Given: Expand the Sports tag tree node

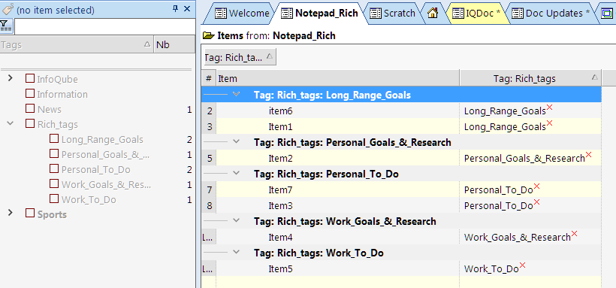Looking at the screenshot, I should (x=11, y=214).
